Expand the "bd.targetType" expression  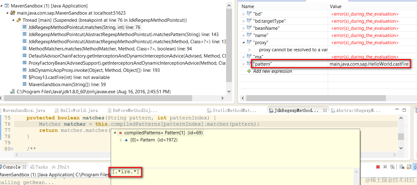tap(243, 21)
